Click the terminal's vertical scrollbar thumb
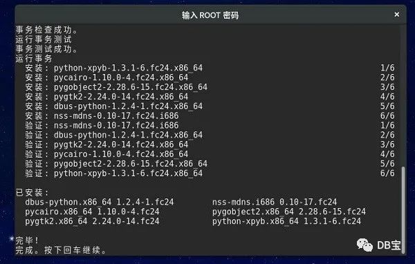The width and height of the screenshot is (415, 264). (x=403, y=209)
